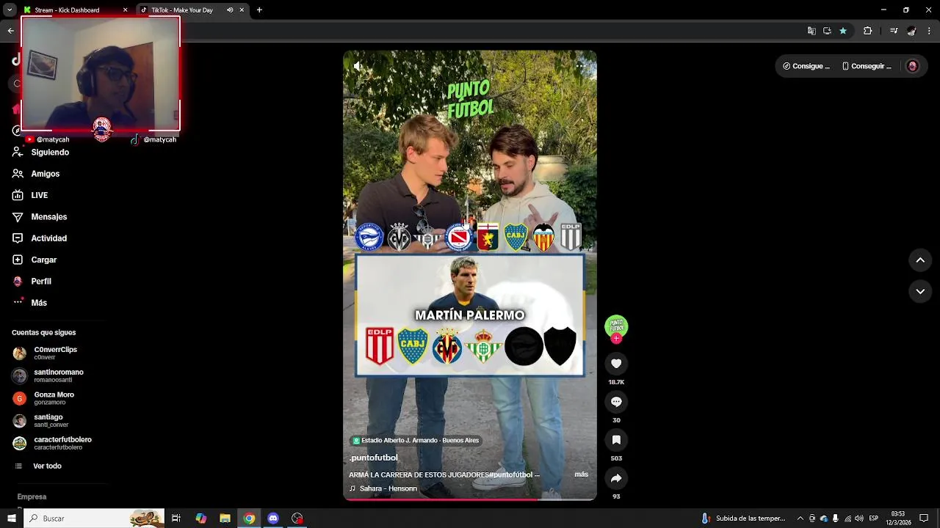
Task: Open the Chrome three-dot menu
Action: coord(930,31)
